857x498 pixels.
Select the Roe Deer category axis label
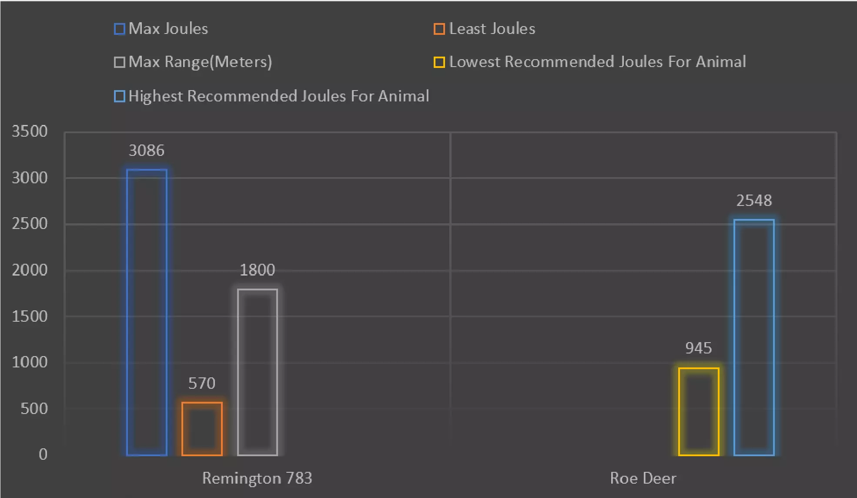click(643, 478)
